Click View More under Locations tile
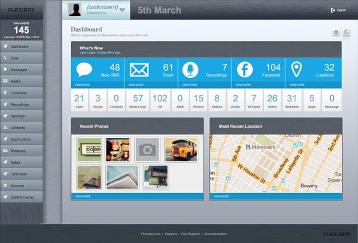Image resolution: width=358 pixels, height=243 pixels. point(297,85)
